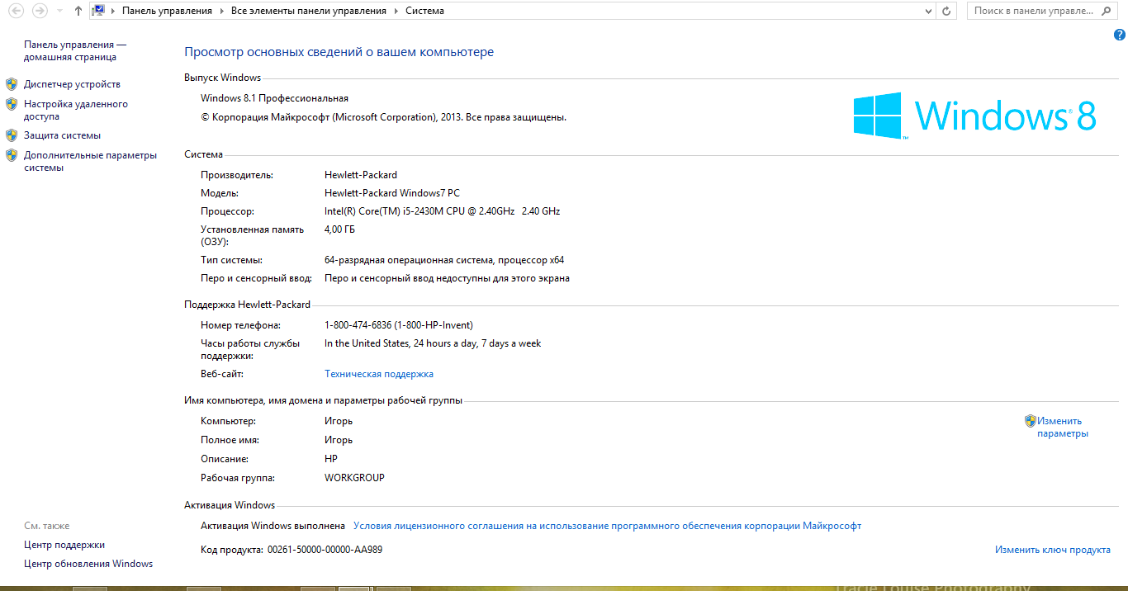Click the Back navigation arrow
The width and height of the screenshot is (1128, 591).
tap(16, 11)
